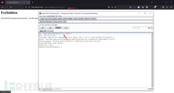Bookmark this page with the star icon
The image size is (174, 93).
[x=115, y=7]
